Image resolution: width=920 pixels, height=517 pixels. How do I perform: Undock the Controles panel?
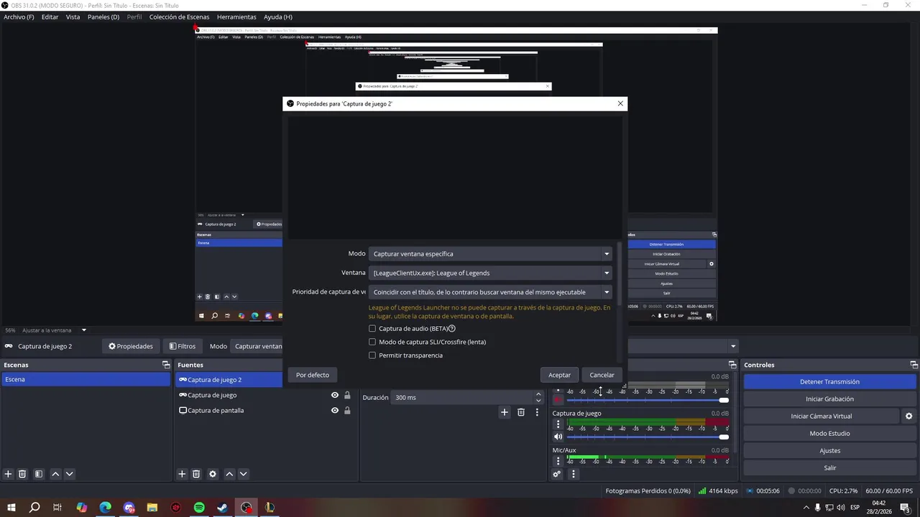(x=914, y=365)
